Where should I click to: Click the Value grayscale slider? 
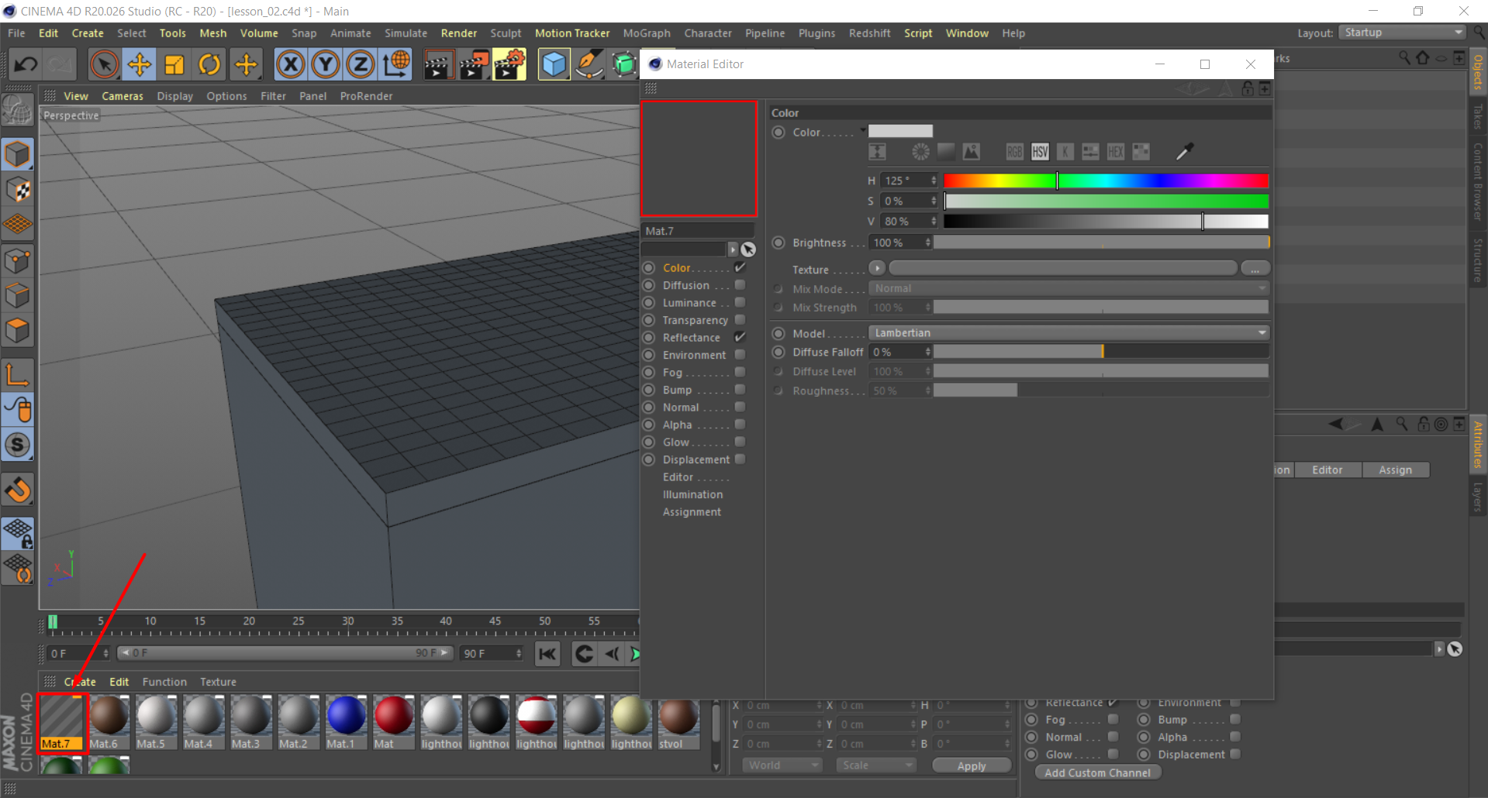coord(1106,222)
